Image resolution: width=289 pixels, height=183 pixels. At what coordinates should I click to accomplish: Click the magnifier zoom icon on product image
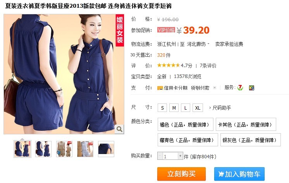click(x=119, y=129)
